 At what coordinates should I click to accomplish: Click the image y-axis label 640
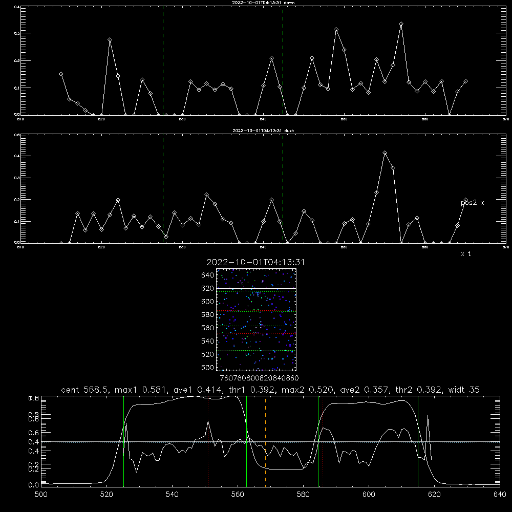coord(208,275)
